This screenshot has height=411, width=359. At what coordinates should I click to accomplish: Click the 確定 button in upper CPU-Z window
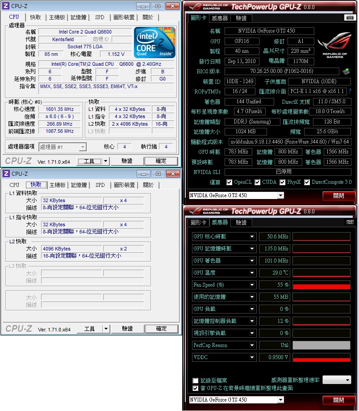(x=161, y=161)
